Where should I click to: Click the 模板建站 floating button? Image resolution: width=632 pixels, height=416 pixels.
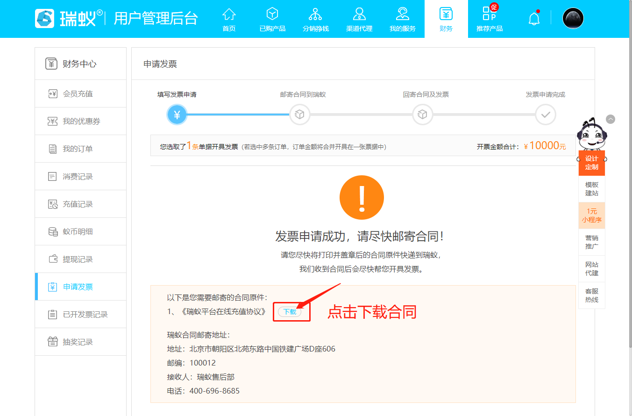tap(591, 189)
